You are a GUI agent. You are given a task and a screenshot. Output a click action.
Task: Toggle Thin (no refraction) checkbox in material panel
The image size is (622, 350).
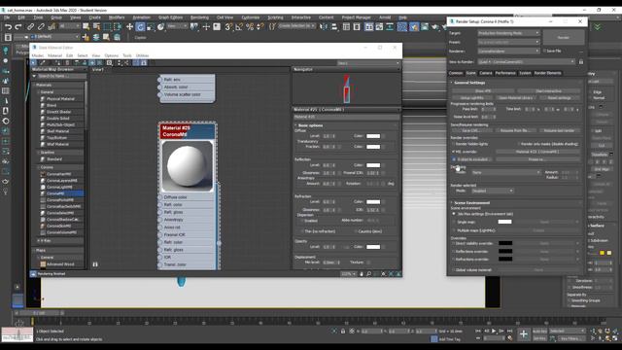pyautogui.click(x=302, y=231)
